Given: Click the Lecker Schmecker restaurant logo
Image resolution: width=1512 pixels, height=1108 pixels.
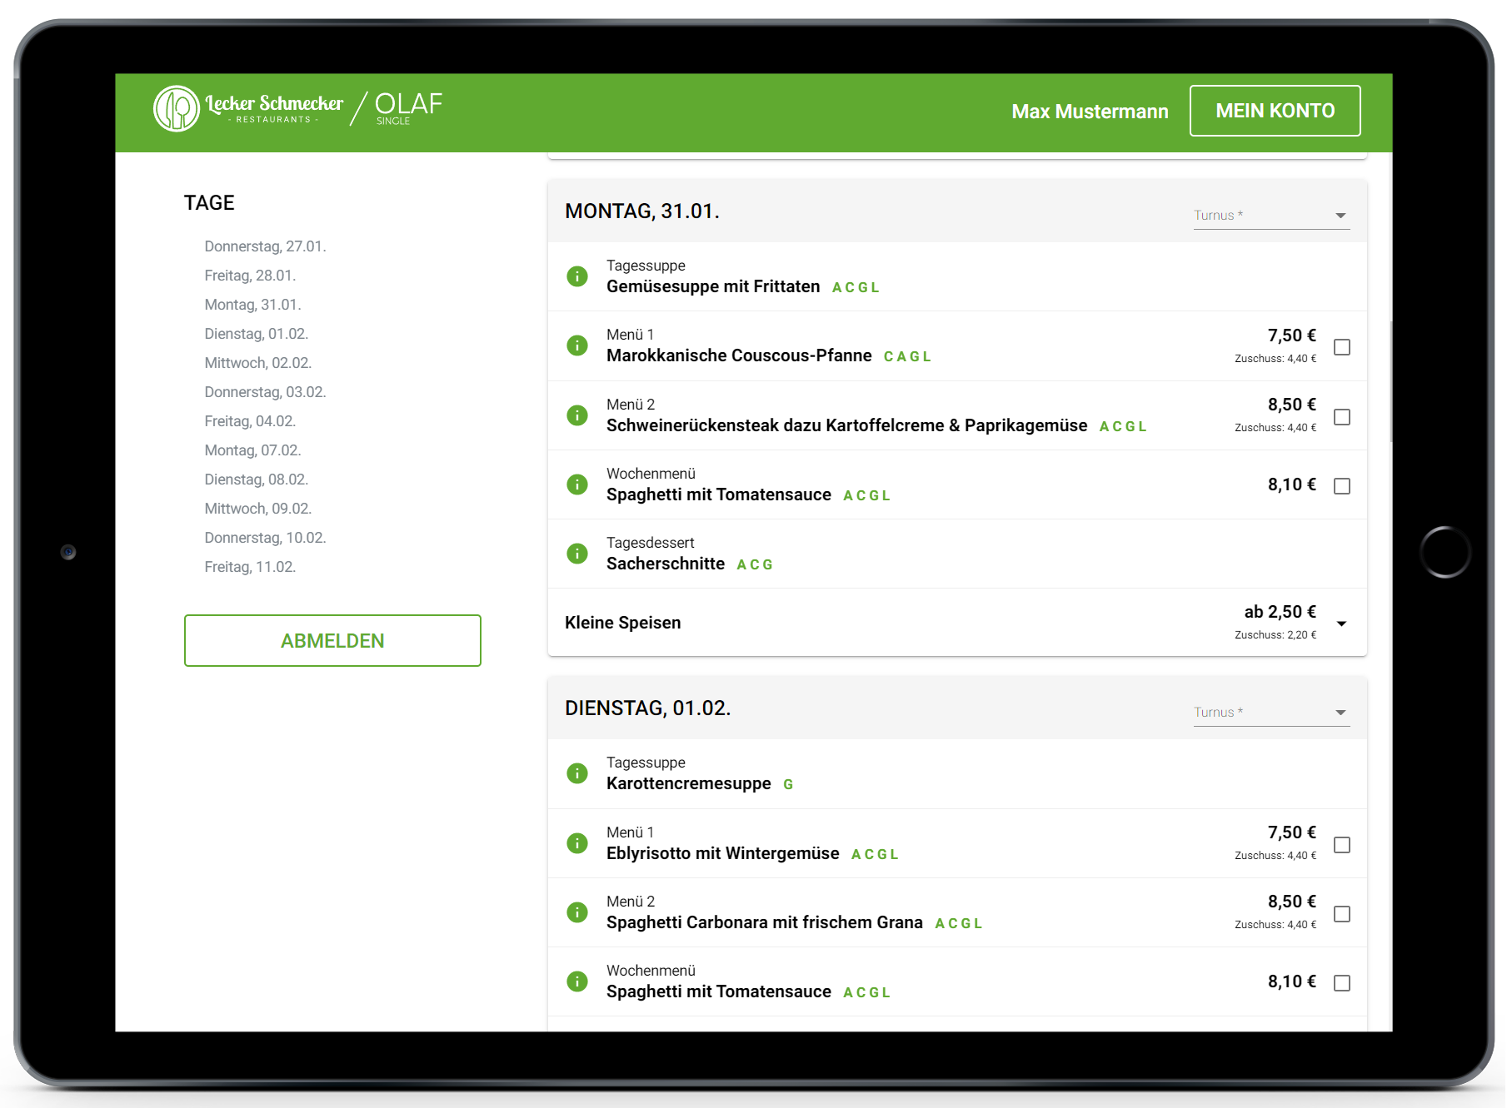Looking at the screenshot, I should 248,109.
